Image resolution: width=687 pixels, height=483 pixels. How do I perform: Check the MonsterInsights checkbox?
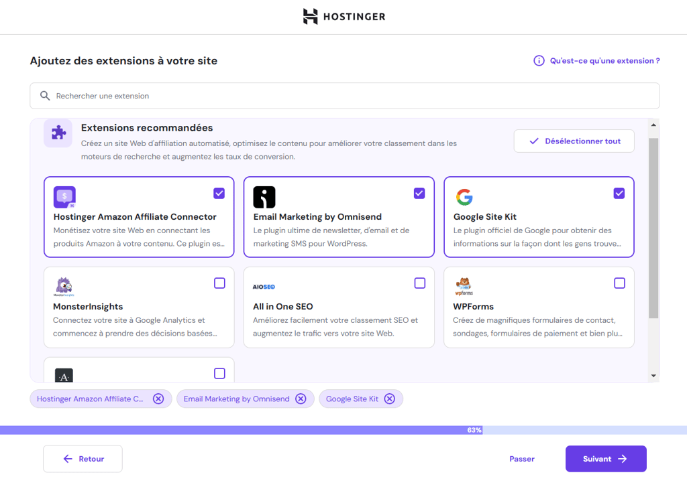(219, 283)
